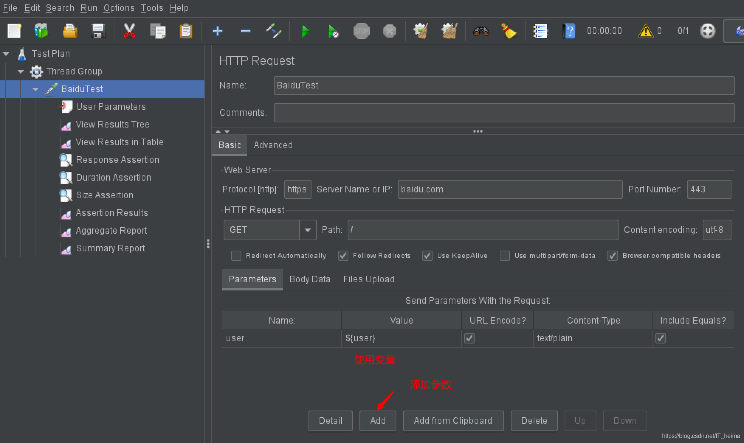
Task: Open the GET method dropdown
Action: pyautogui.click(x=307, y=230)
